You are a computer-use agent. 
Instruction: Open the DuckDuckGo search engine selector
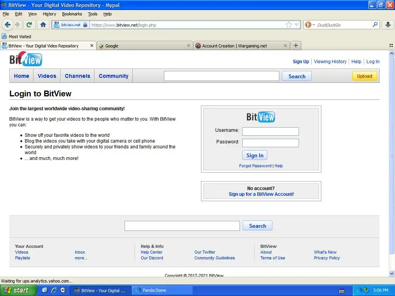tap(310, 25)
